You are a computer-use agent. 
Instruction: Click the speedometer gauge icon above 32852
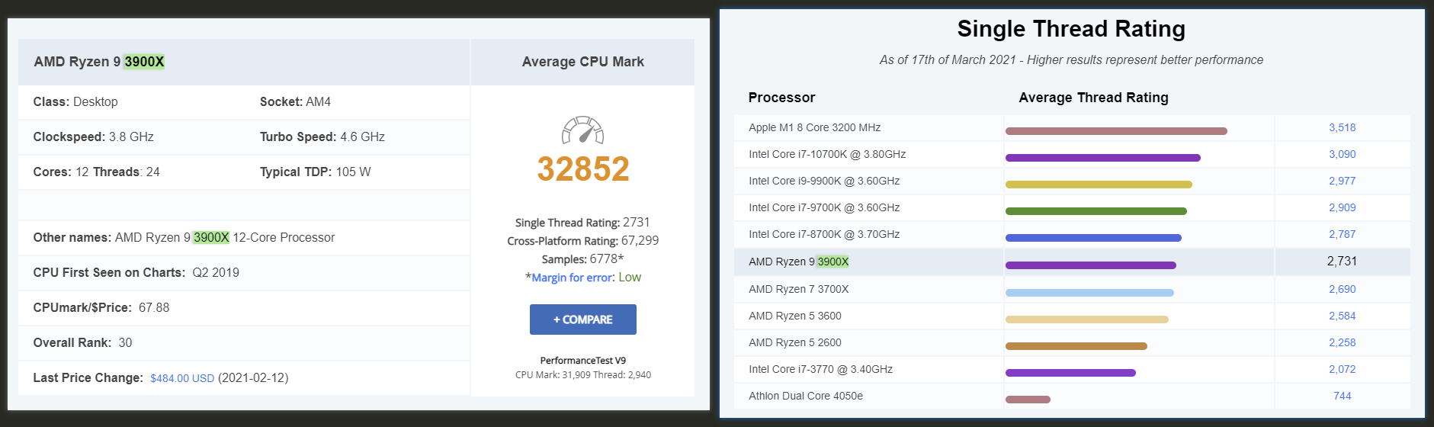(x=582, y=130)
